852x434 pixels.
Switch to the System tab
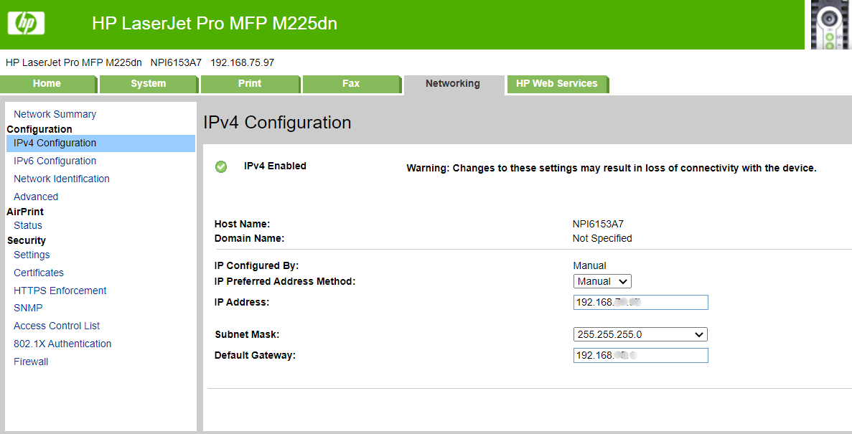pos(148,84)
